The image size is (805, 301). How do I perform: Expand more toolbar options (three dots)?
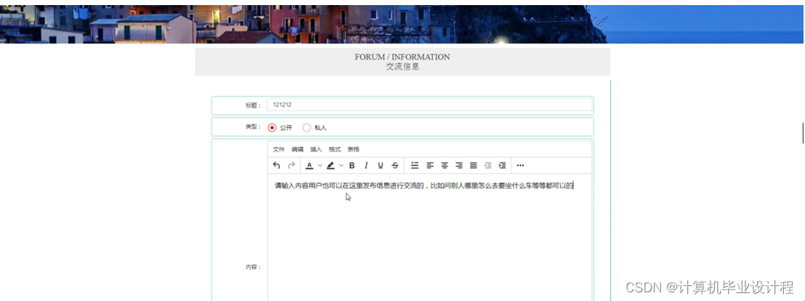(x=520, y=165)
